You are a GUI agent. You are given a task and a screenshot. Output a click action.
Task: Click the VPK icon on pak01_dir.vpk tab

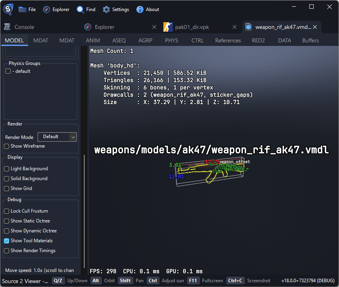(168, 27)
